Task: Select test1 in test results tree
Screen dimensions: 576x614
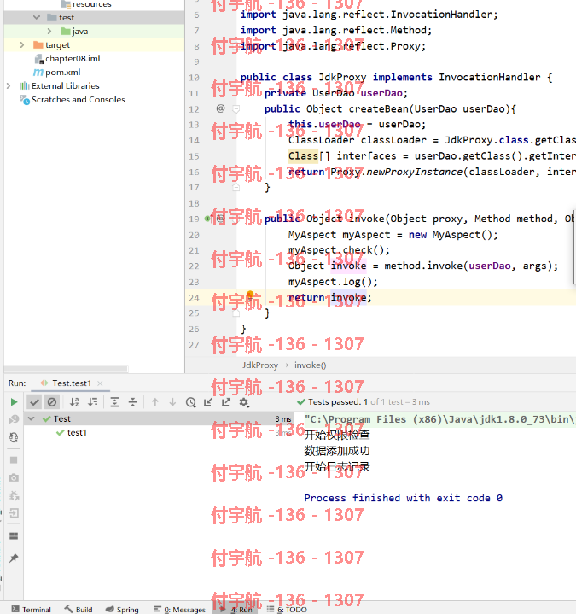Action: coord(77,432)
